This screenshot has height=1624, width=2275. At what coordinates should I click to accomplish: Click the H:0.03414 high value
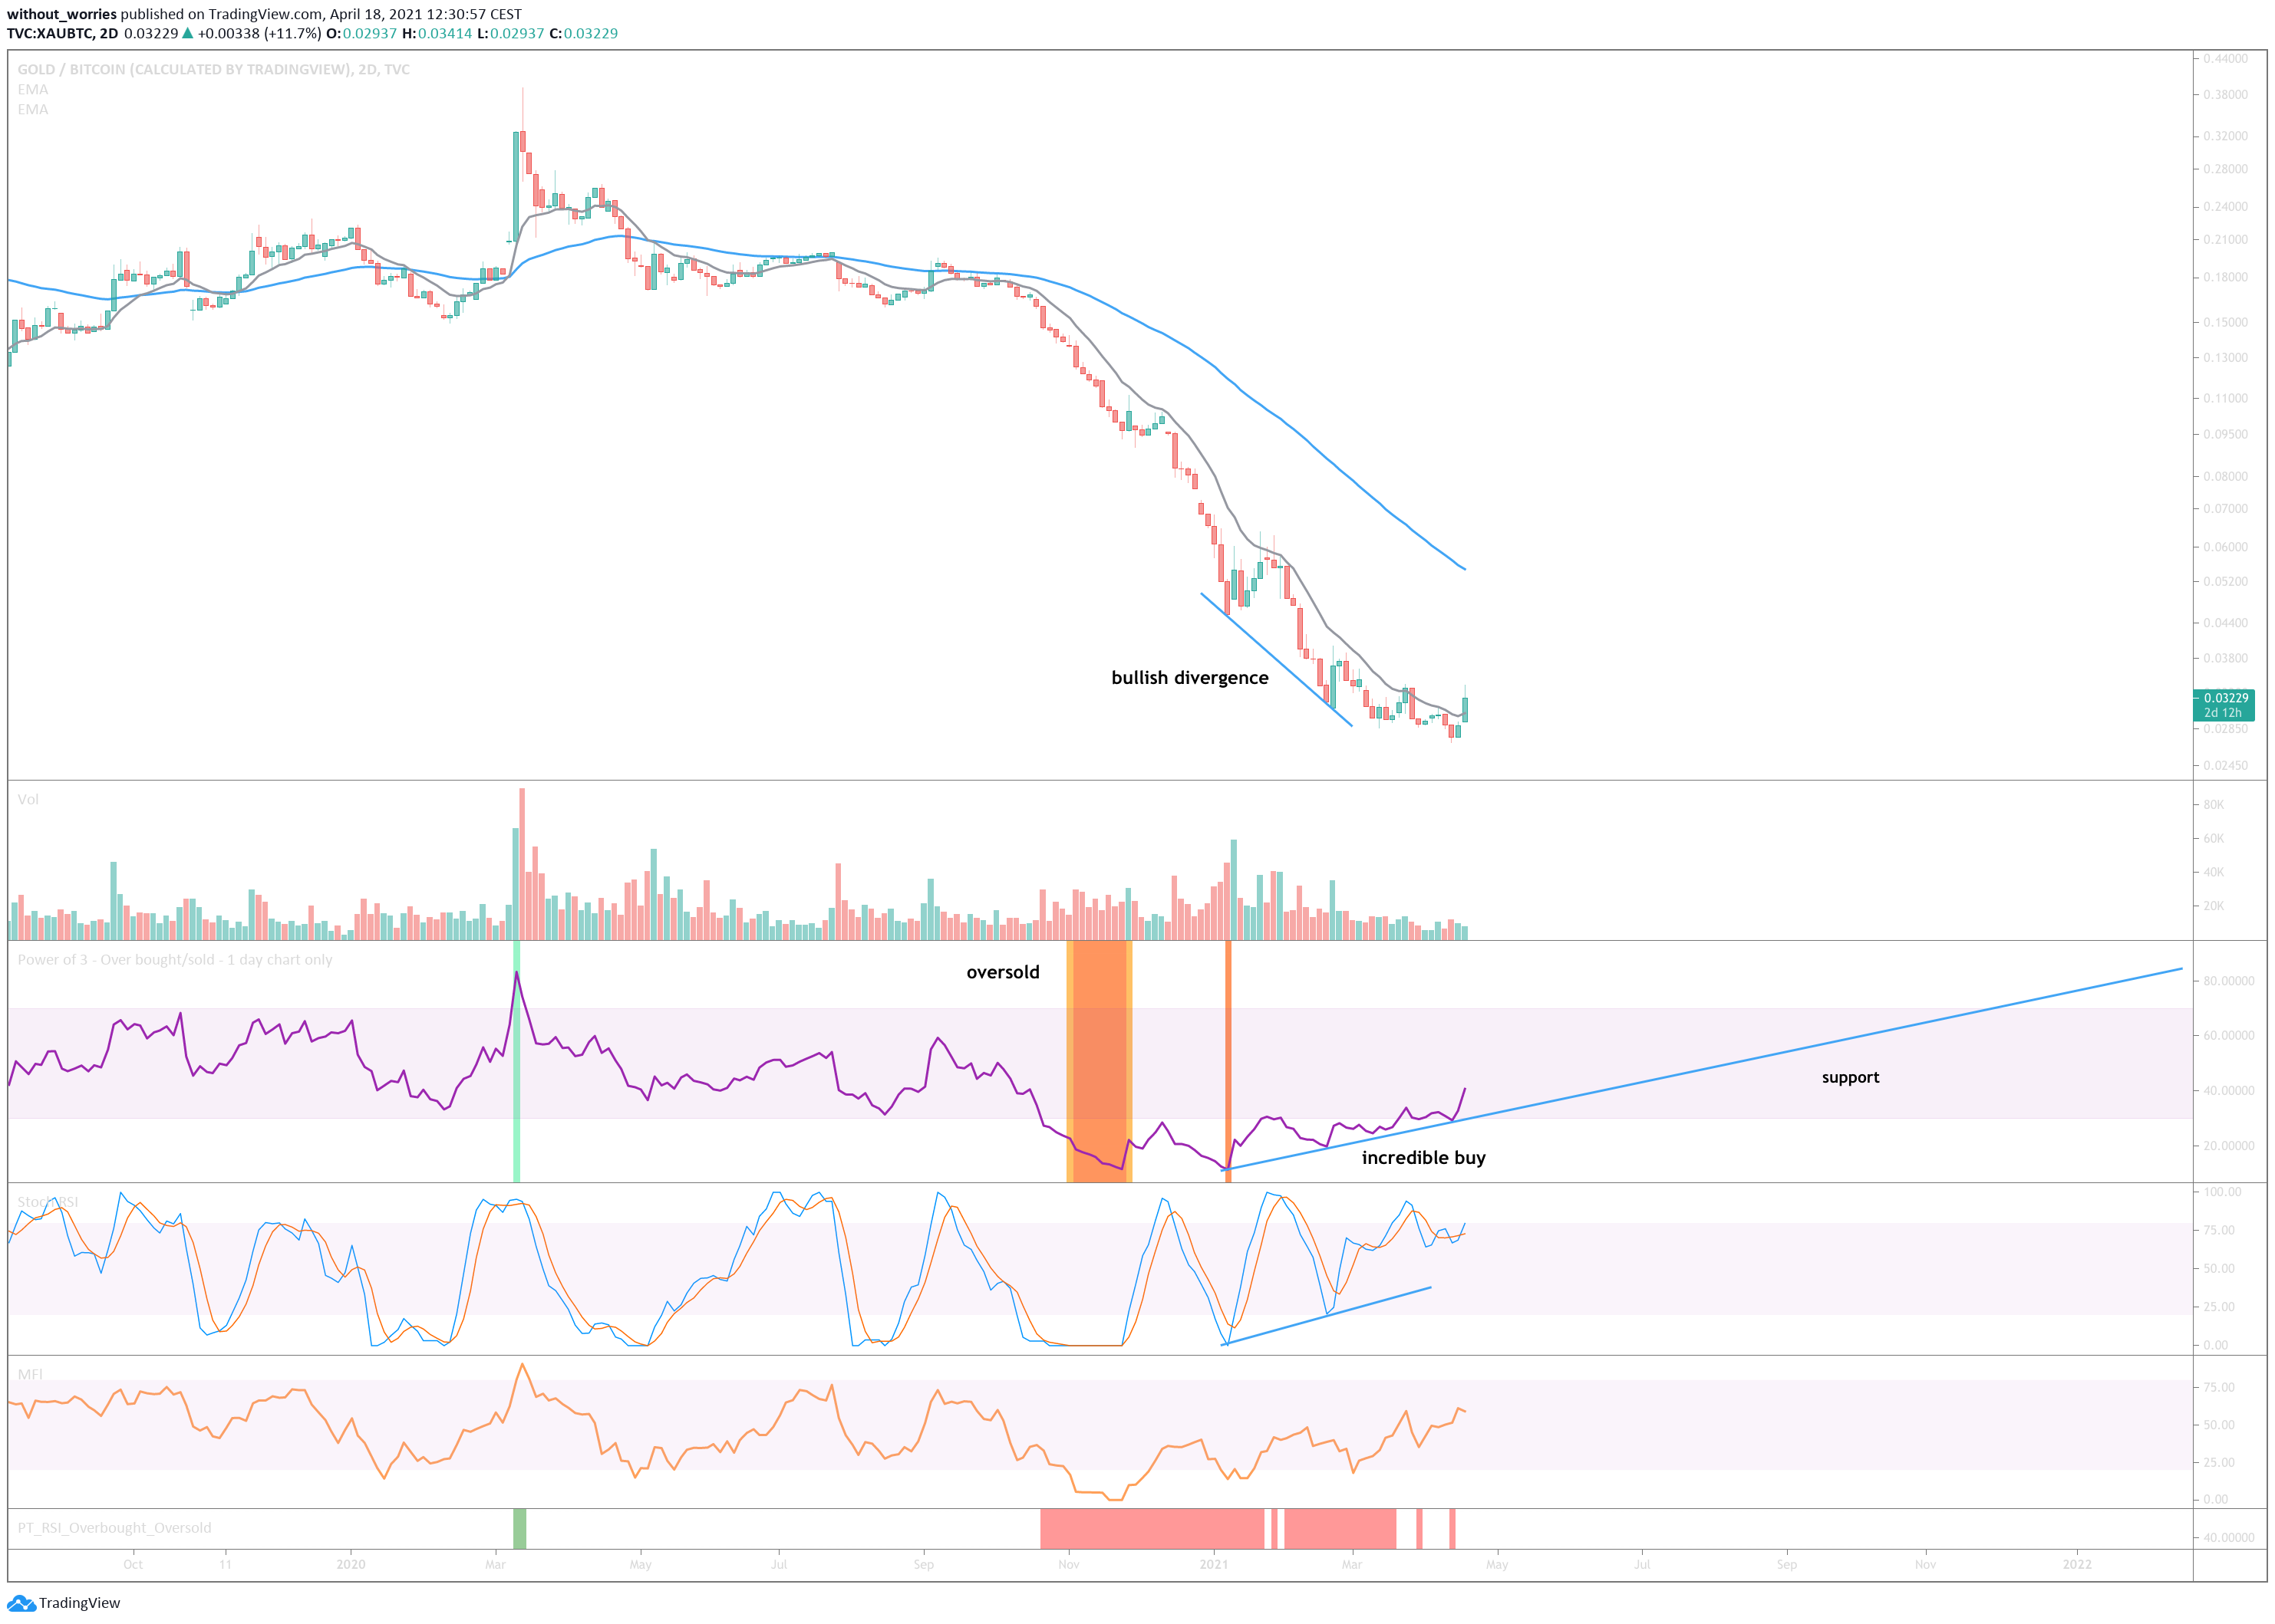coord(436,33)
